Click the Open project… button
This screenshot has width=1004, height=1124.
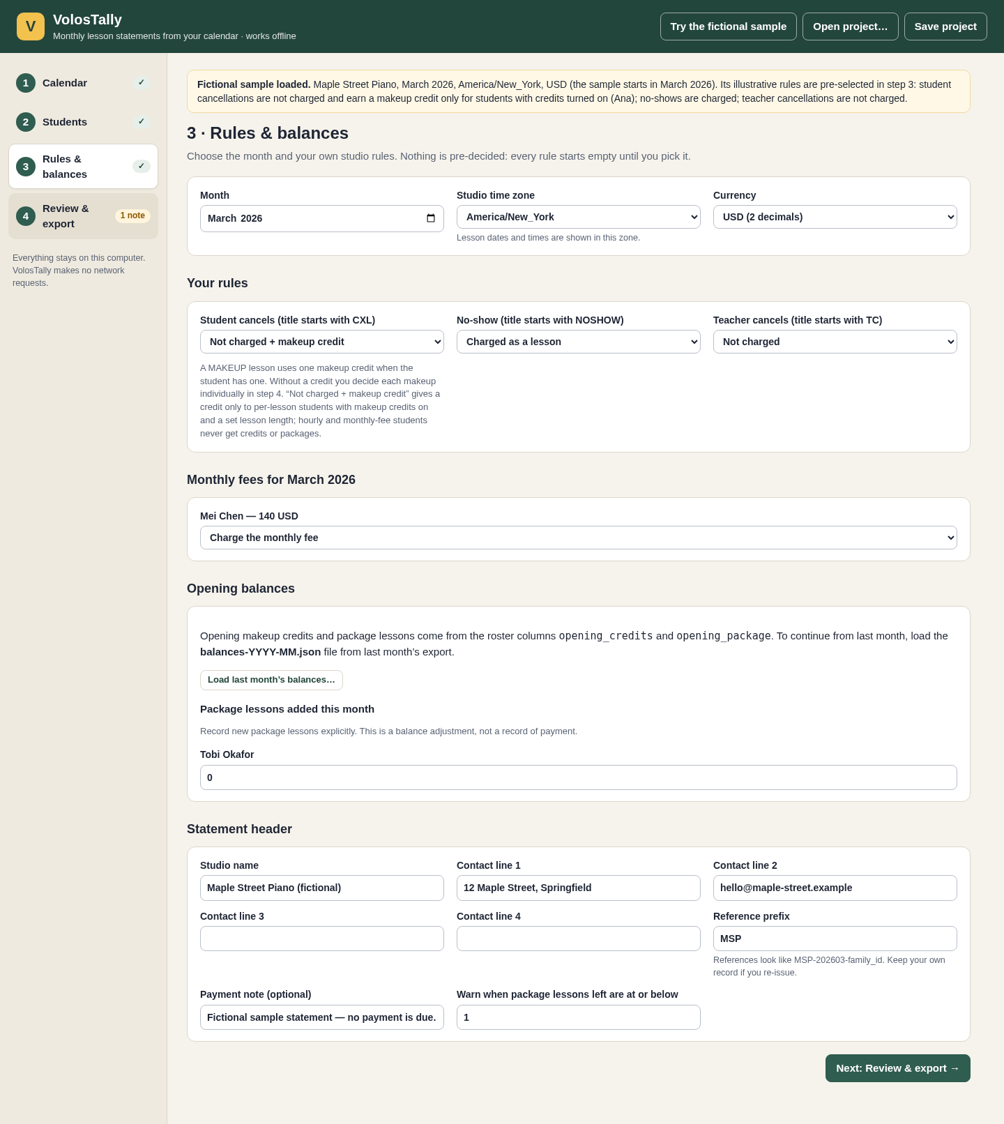(851, 26)
